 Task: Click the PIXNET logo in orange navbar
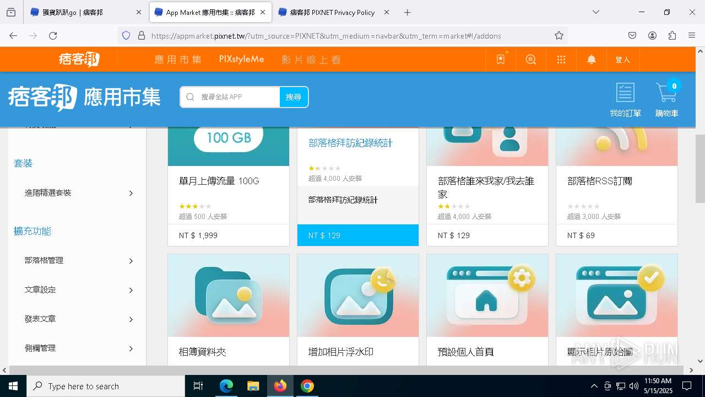pyautogui.click(x=79, y=59)
